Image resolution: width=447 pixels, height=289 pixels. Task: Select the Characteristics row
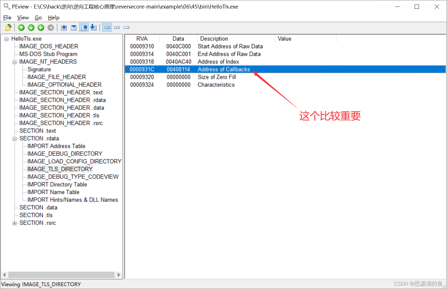point(285,85)
